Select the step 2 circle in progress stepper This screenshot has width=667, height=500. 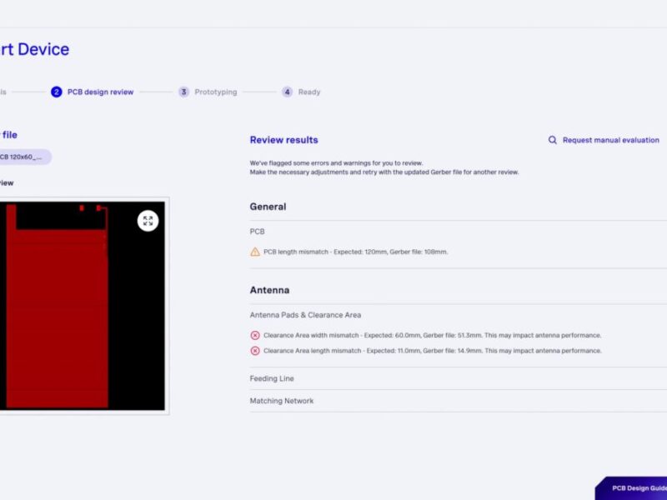coord(57,92)
